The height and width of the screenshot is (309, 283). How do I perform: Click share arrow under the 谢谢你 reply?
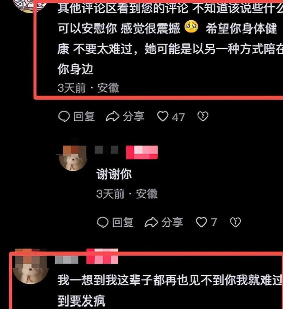click(x=151, y=222)
